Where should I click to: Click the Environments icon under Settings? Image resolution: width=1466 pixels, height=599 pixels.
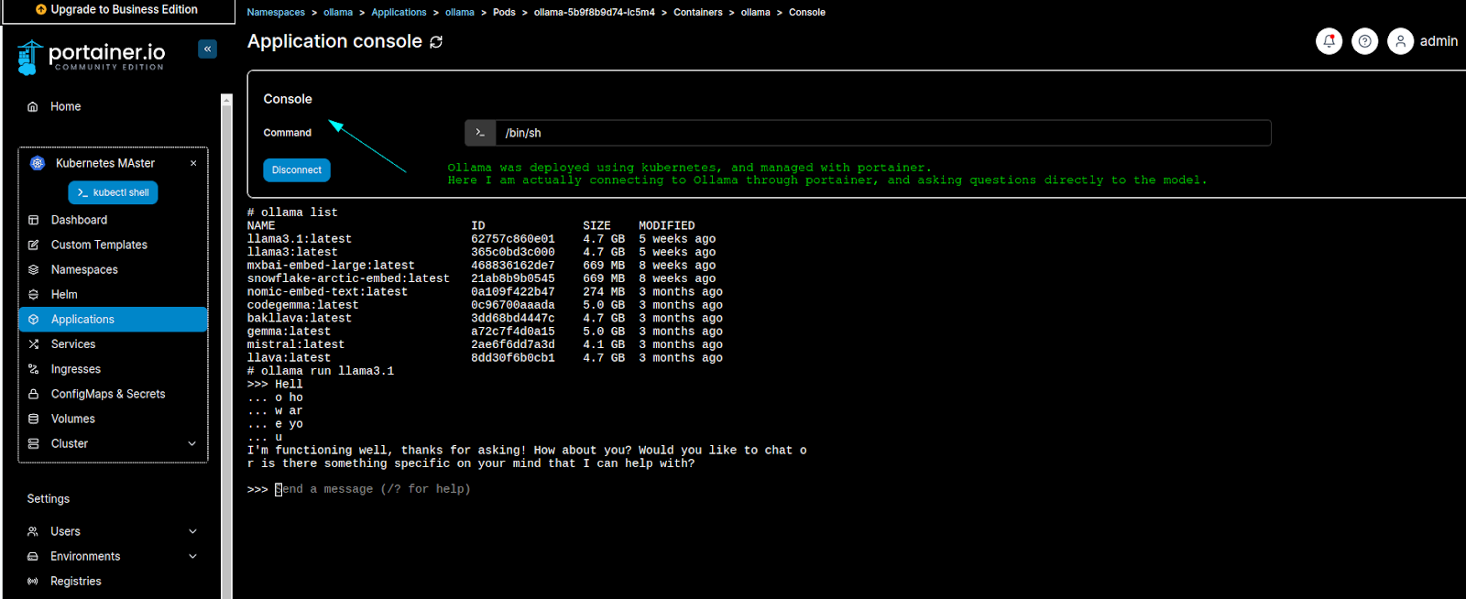(33, 556)
